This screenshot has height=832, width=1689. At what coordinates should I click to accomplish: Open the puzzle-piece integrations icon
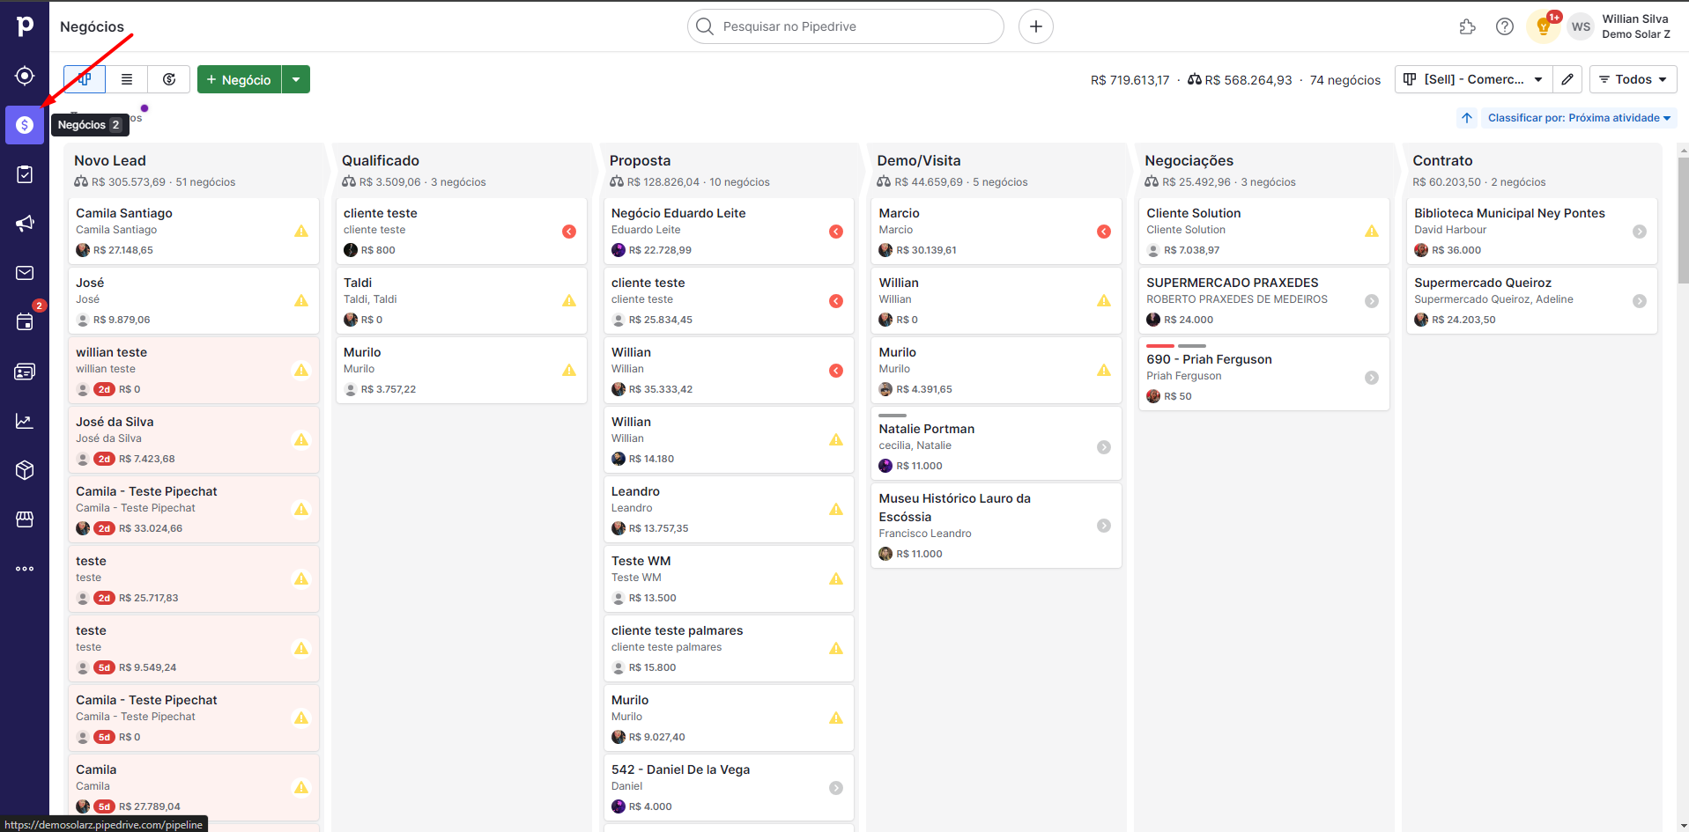[1467, 26]
